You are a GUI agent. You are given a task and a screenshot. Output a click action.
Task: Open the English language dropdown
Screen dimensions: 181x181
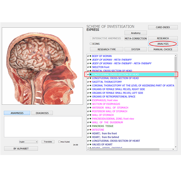[28, 142]
